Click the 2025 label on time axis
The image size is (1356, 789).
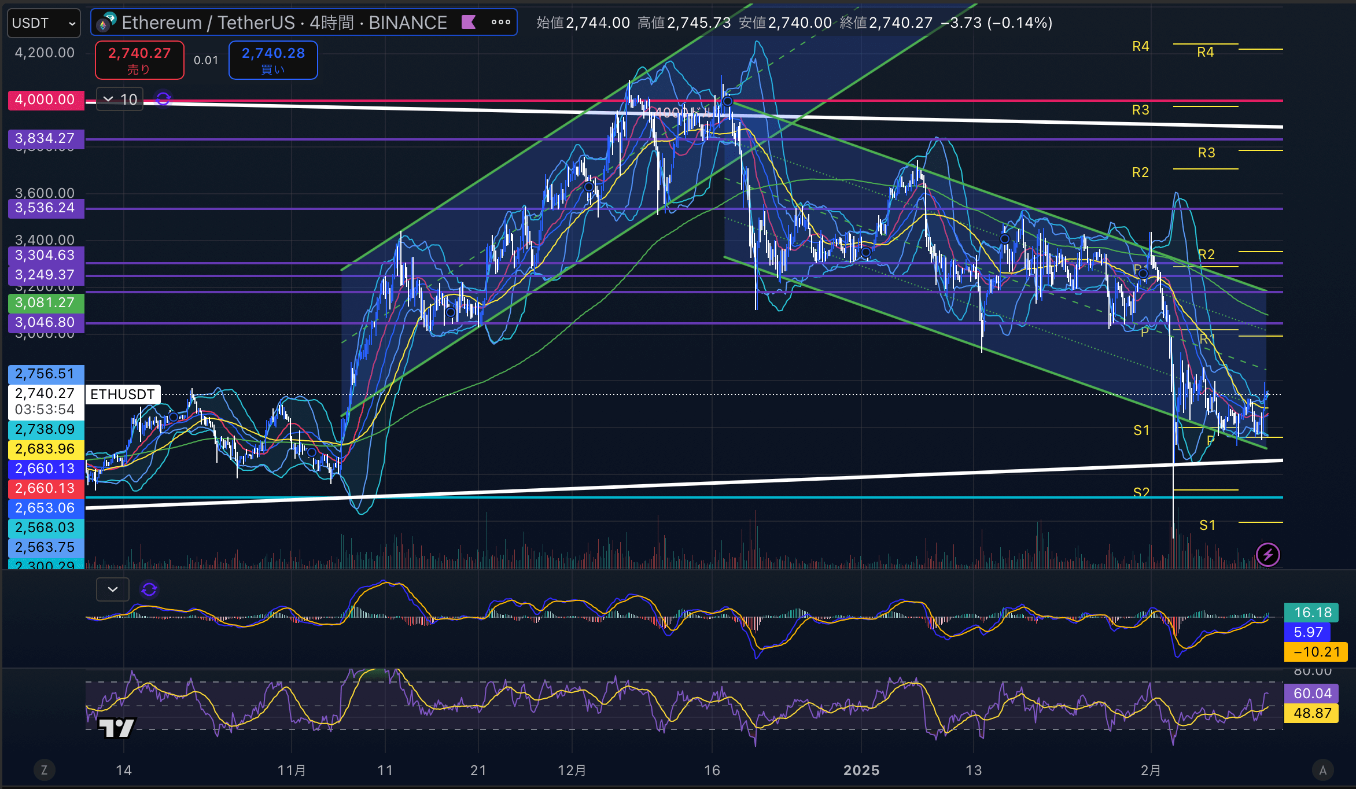(x=861, y=770)
